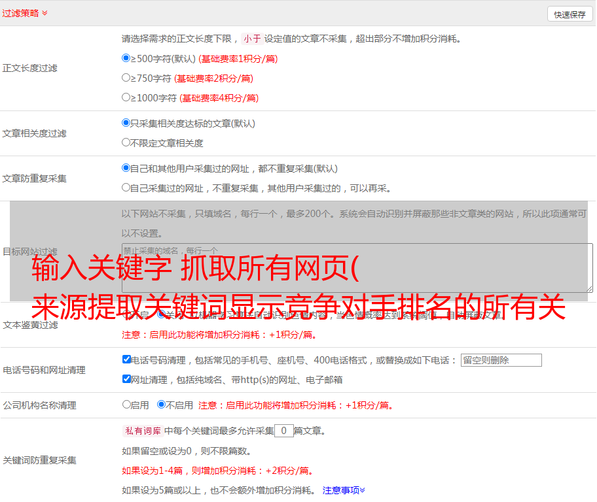The image size is (597, 502).
Task: Toggle the 电话号码清理 checkbox
Action: 126,360
